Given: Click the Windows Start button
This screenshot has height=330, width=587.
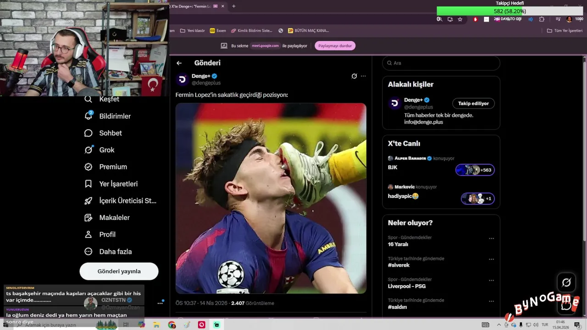Looking at the screenshot, I should click(6, 325).
